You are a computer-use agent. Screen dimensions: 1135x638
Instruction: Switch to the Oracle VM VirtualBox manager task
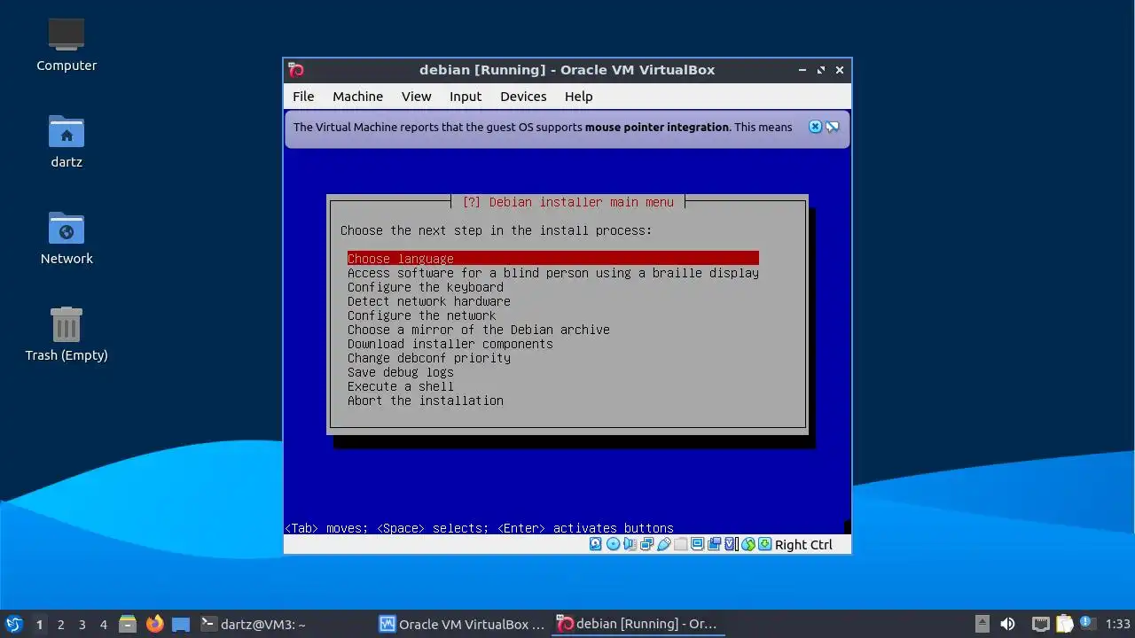(x=462, y=624)
